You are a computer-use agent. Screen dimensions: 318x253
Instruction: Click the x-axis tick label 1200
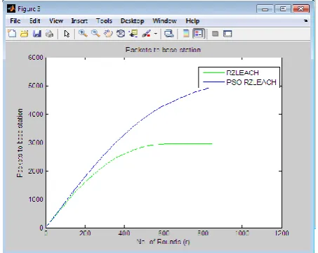pos(281,233)
